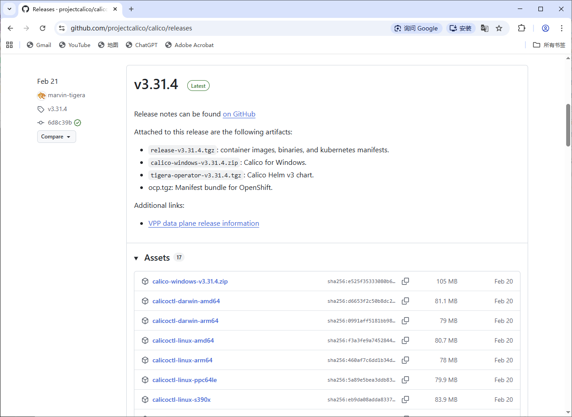Viewport: 572px width, 417px height.
Task: Open the Chrome extensions puzzle icon
Action: click(521, 28)
